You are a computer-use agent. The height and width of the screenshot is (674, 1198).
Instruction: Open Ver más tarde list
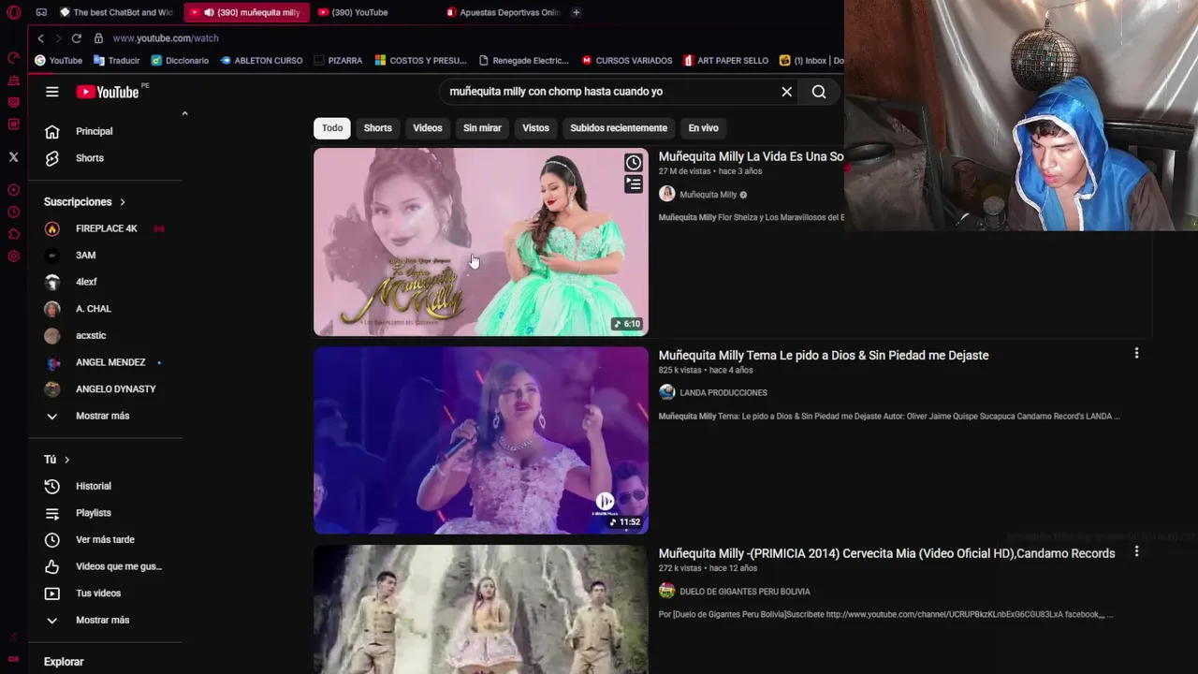click(x=106, y=539)
